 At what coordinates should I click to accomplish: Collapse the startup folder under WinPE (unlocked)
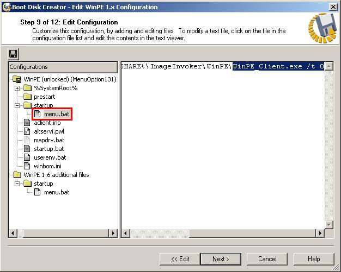[x=17, y=105]
